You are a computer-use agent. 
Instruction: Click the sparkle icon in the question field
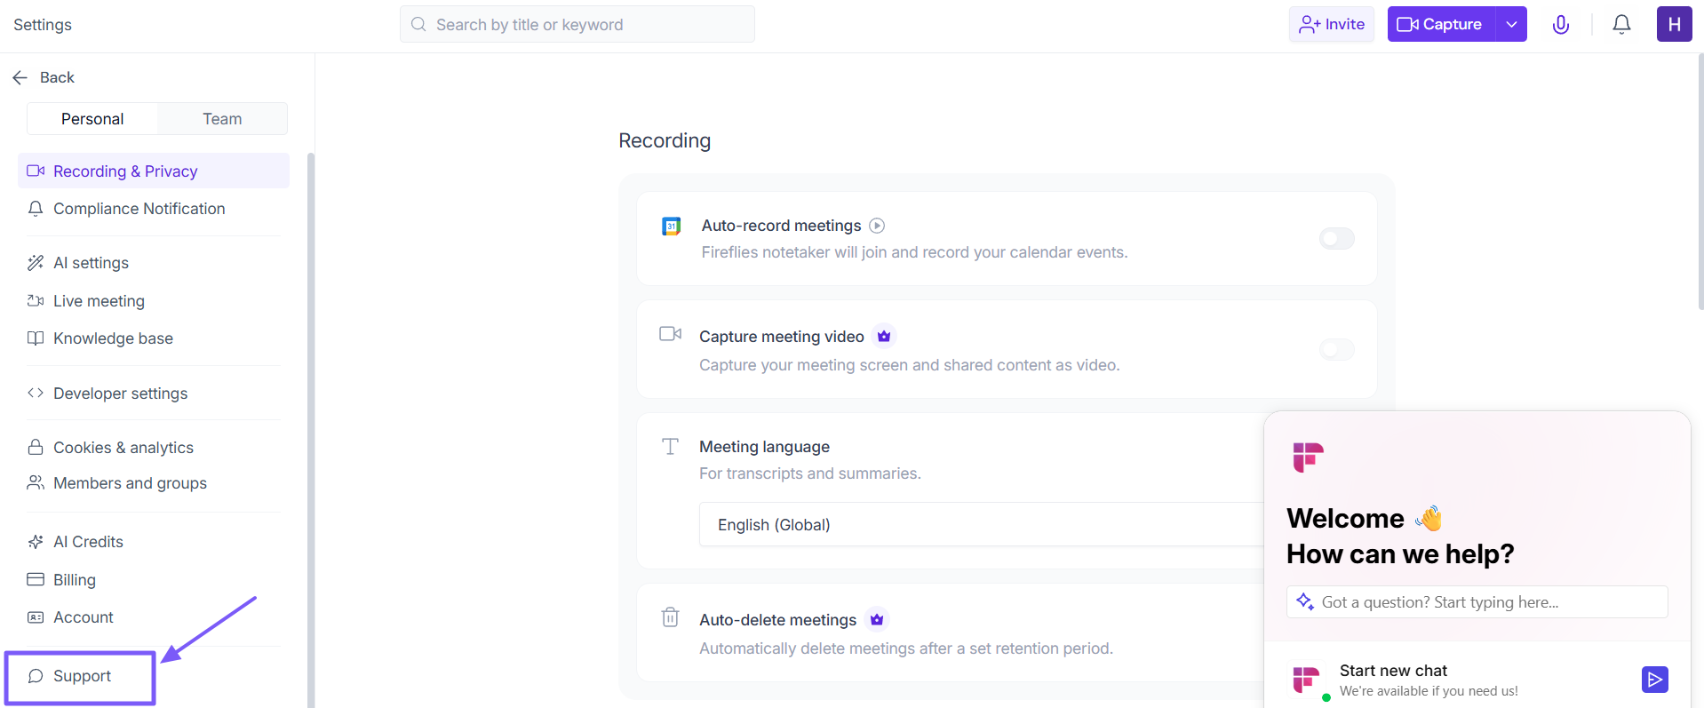1305,601
